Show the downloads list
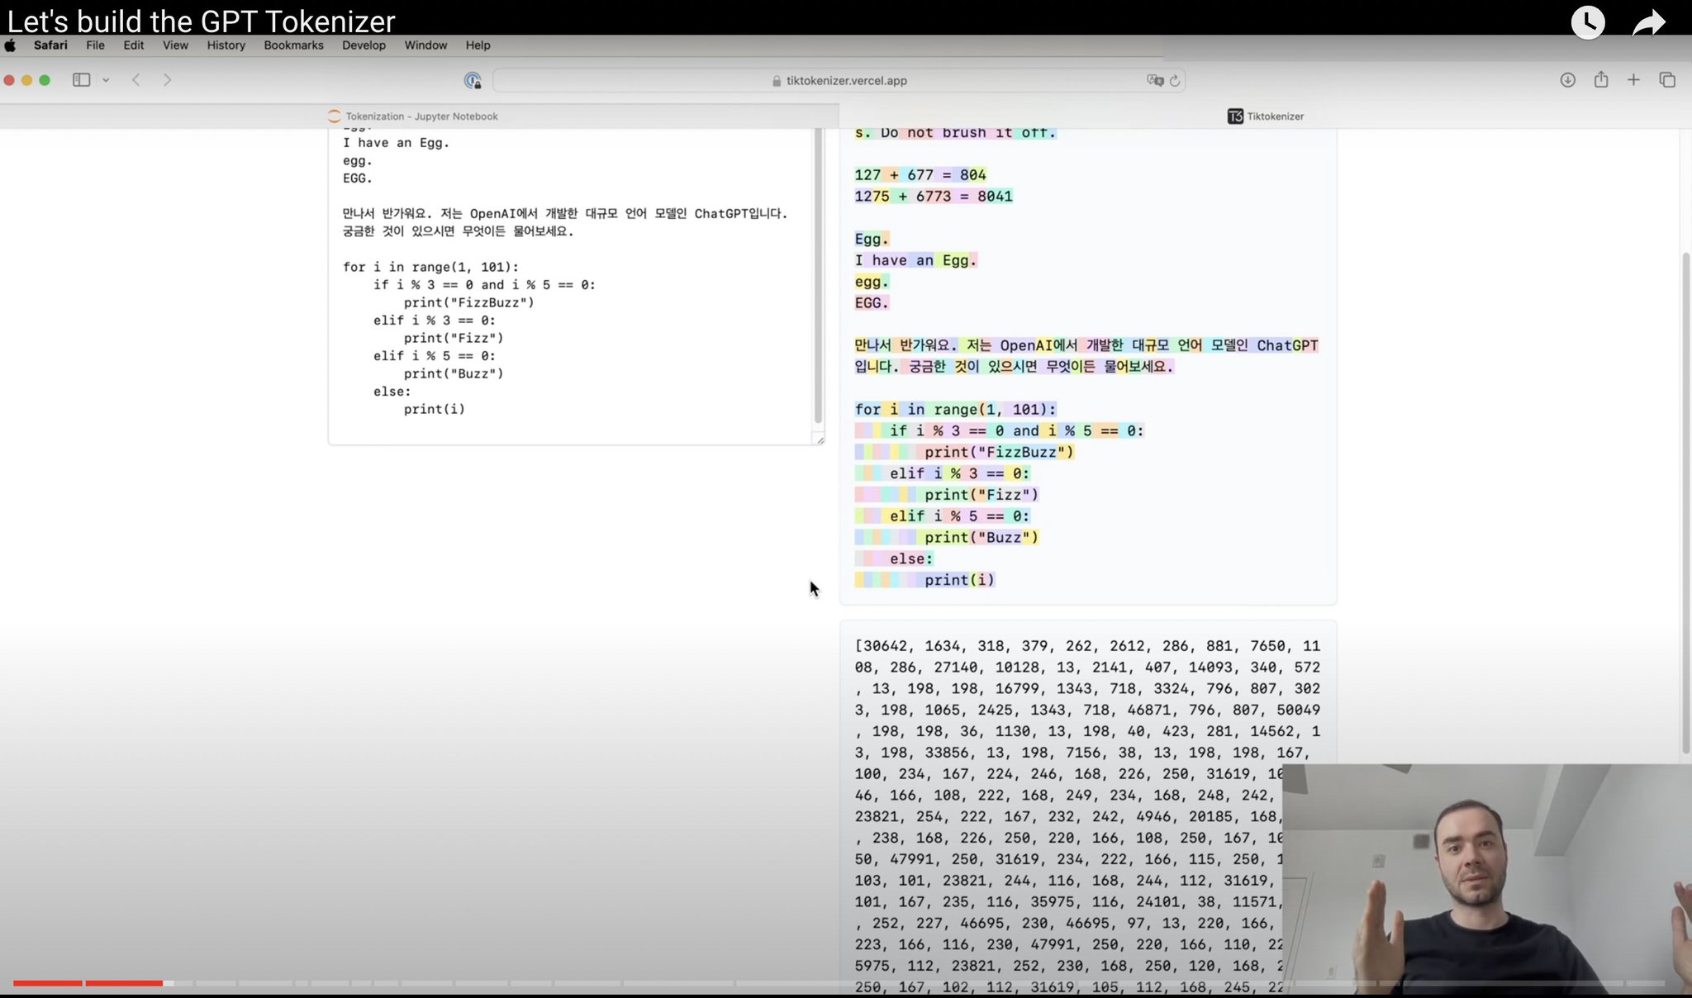Image resolution: width=1692 pixels, height=998 pixels. pos(1567,80)
